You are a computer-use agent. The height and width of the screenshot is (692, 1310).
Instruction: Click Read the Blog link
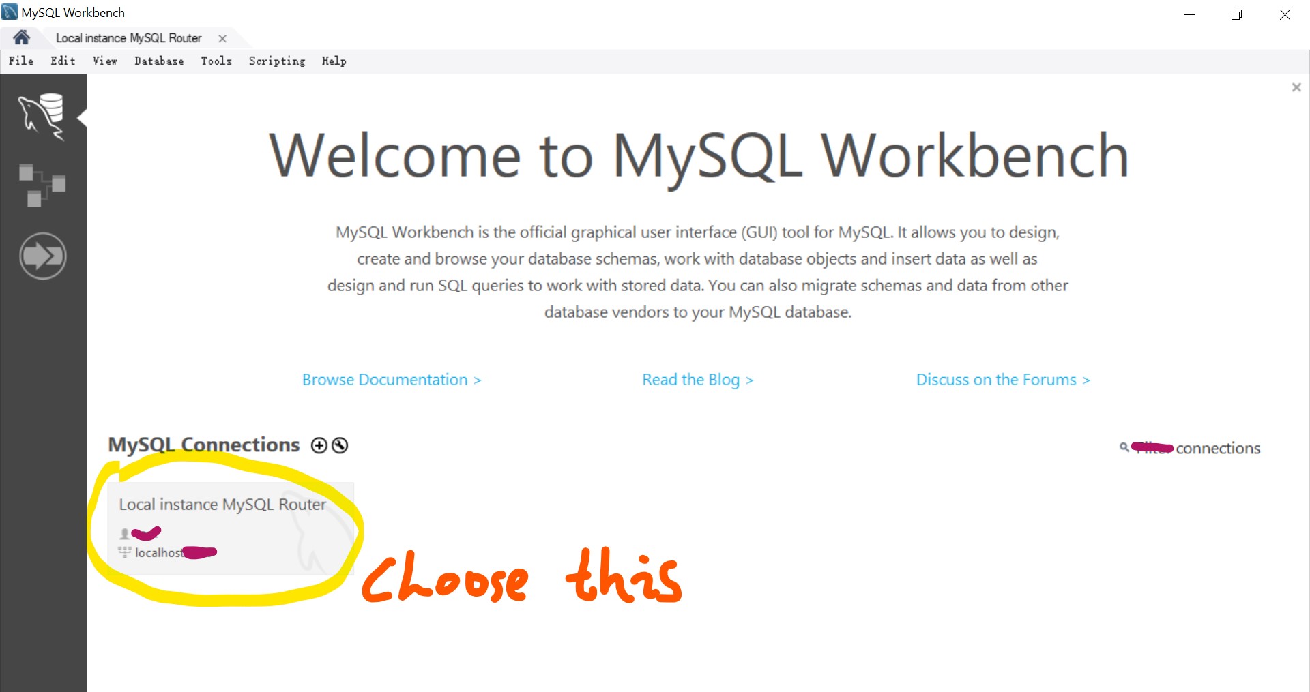697,380
